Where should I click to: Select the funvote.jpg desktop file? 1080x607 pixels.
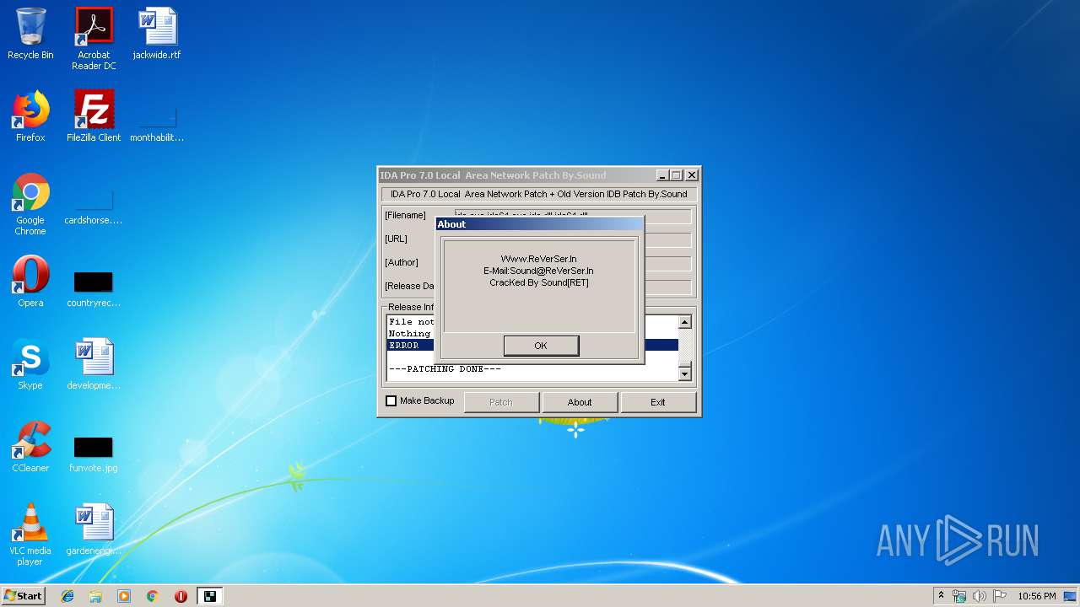click(x=94, y=454)
